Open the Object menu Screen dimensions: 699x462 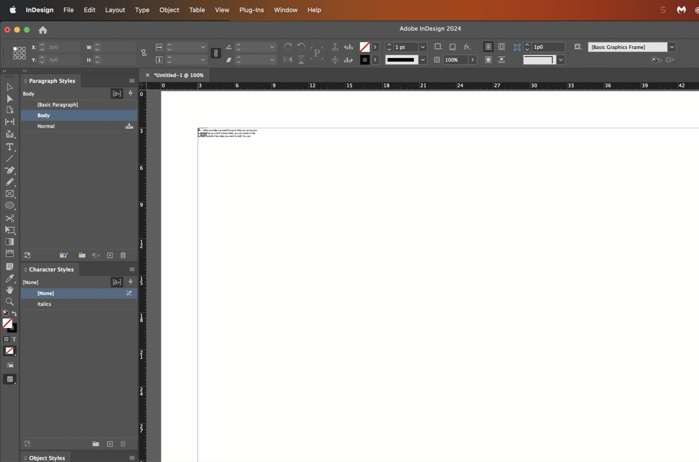coord(169,10)
